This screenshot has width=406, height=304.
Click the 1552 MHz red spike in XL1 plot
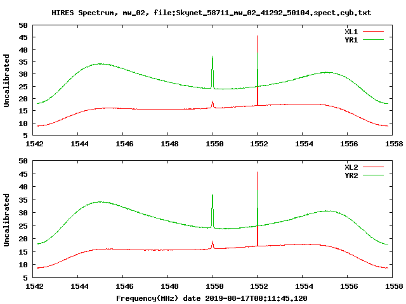tap(257, 70)
